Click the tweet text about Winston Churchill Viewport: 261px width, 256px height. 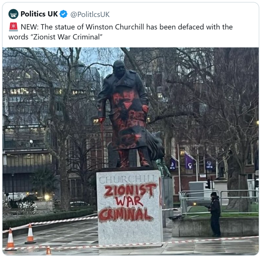pyautogui.click(x=121, y=32)
